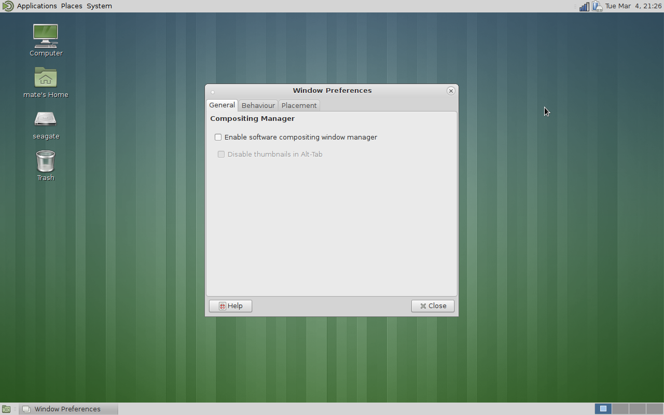The image size is (664, 415).
Task: Click the network signal strength icon
Action: click(584, 6)
